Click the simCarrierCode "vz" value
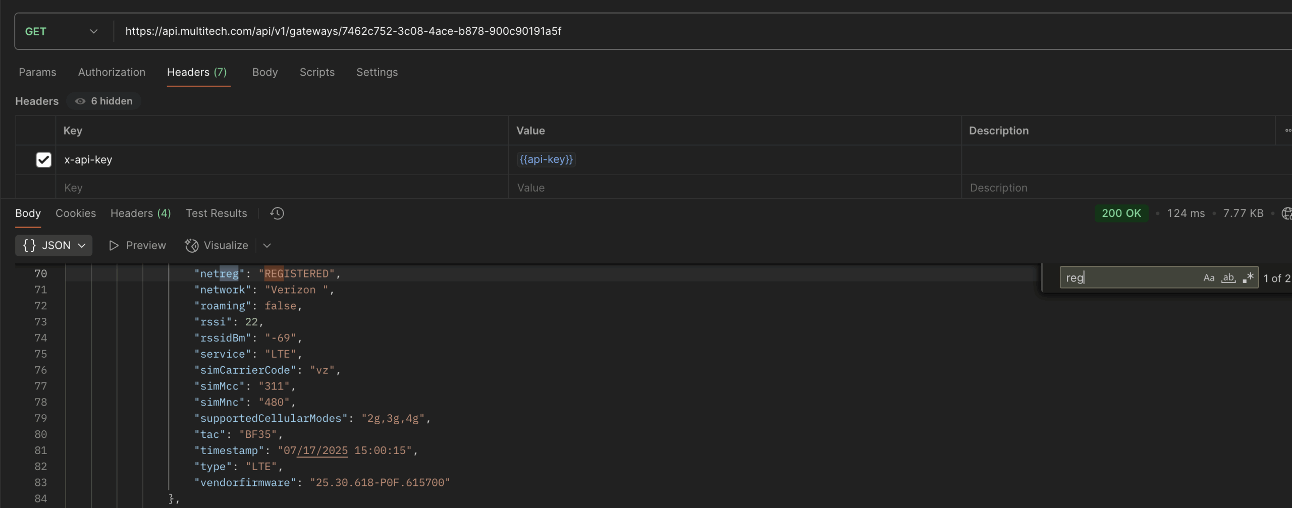 pyautogui.click(x=322, y=370)
